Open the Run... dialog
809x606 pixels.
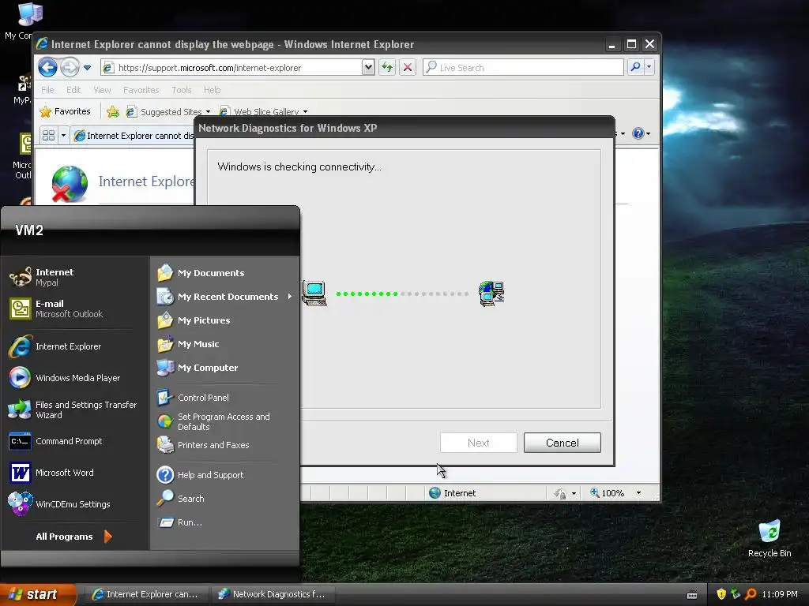click(224, 522)
